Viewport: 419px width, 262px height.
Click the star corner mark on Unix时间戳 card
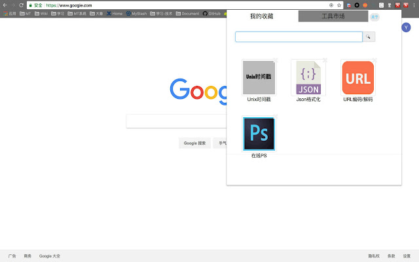click(275, 60)
